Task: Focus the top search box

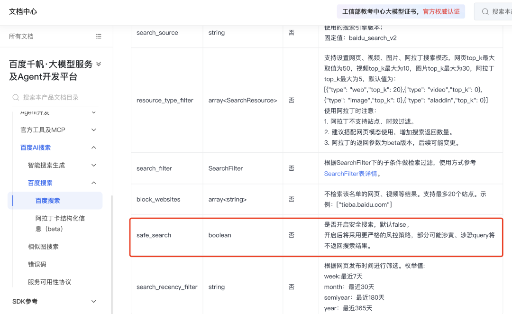Action: click(493, 12)
